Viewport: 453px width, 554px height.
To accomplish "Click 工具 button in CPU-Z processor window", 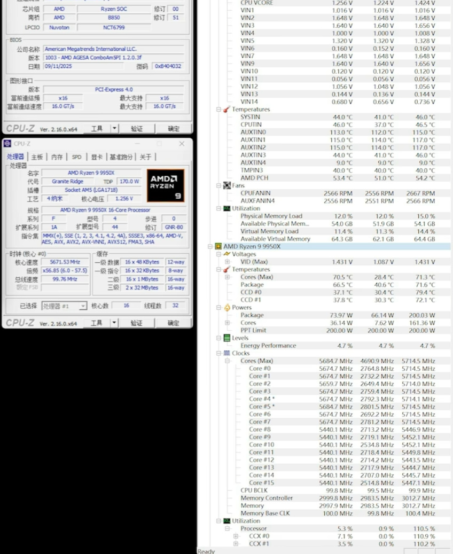I will [x=97, y=323].
